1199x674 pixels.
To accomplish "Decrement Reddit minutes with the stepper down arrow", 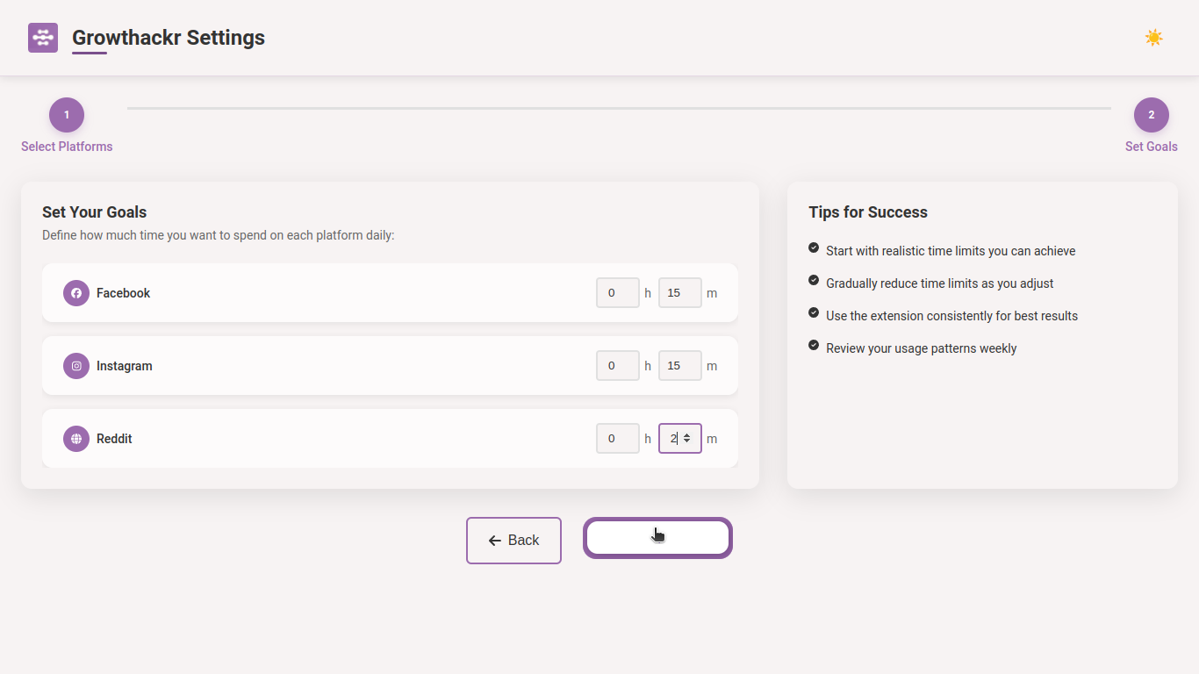I will tap(686, 441).
